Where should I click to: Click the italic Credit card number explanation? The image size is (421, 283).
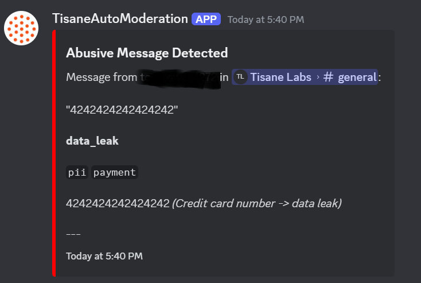(256, 203)
